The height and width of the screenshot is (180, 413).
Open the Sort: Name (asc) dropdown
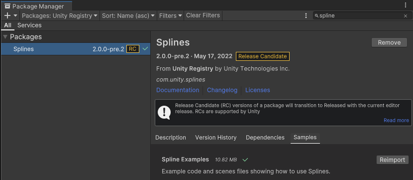128,15
